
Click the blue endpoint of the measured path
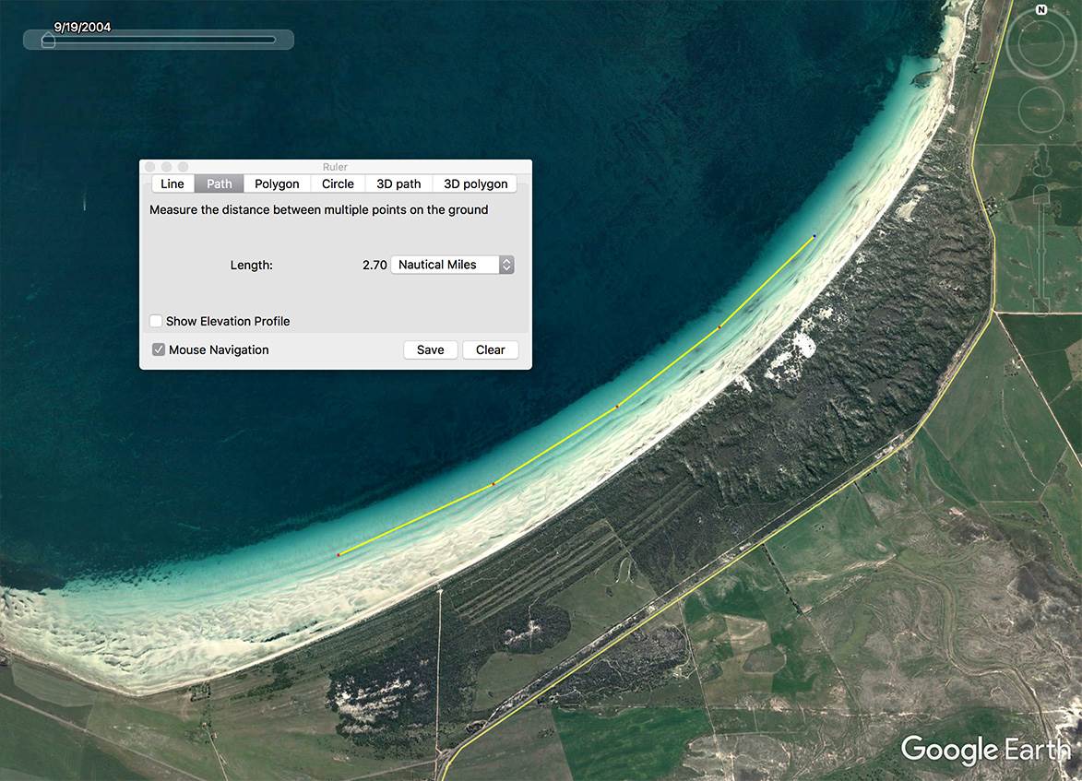tap(814, 237)
